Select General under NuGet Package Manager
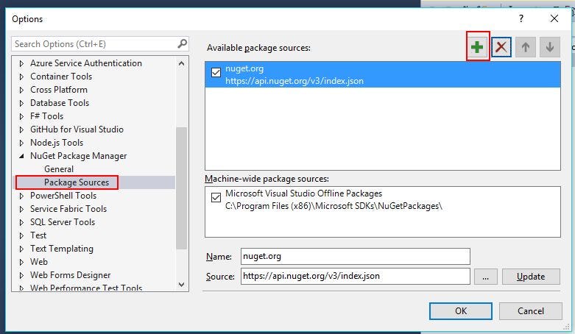 pyautogui.click(x=59, y=169)
